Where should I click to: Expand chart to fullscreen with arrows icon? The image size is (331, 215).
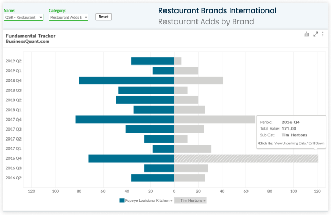point(315,34)
